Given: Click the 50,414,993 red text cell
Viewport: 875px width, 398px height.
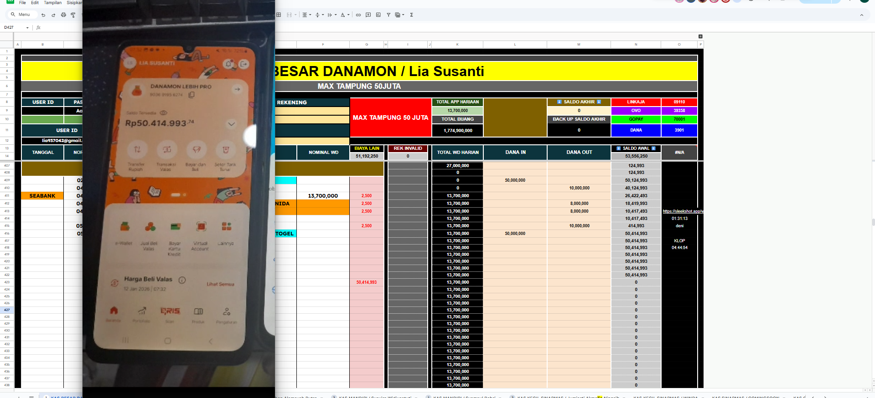Looking at the screenshot, I should pyautogui.click(x=367, y=282).
